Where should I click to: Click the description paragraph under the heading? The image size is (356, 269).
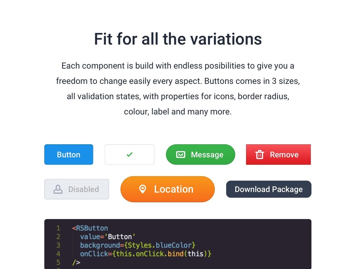coord(178,89)
